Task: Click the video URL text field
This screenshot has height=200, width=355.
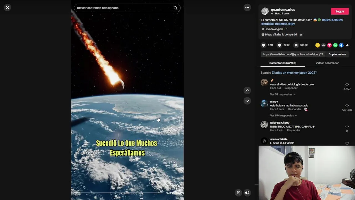Action: pos(294,54)
